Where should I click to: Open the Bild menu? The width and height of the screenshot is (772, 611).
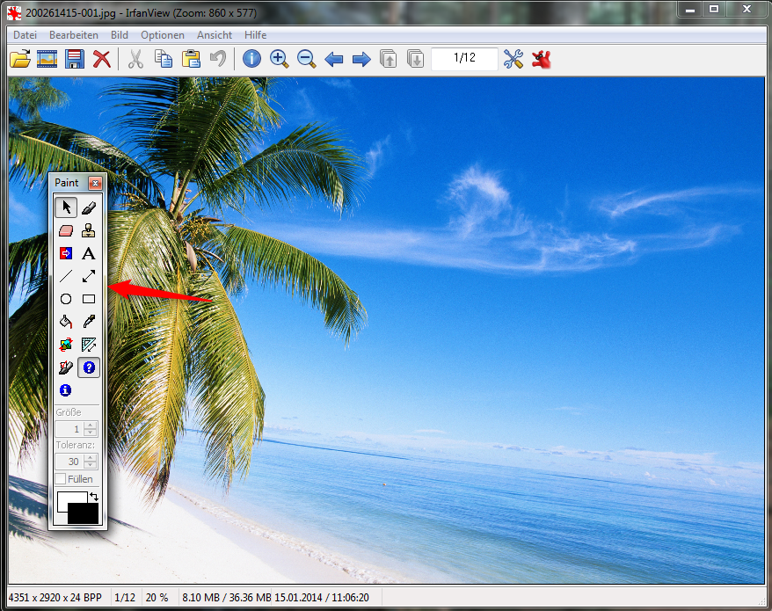(119, 35)
